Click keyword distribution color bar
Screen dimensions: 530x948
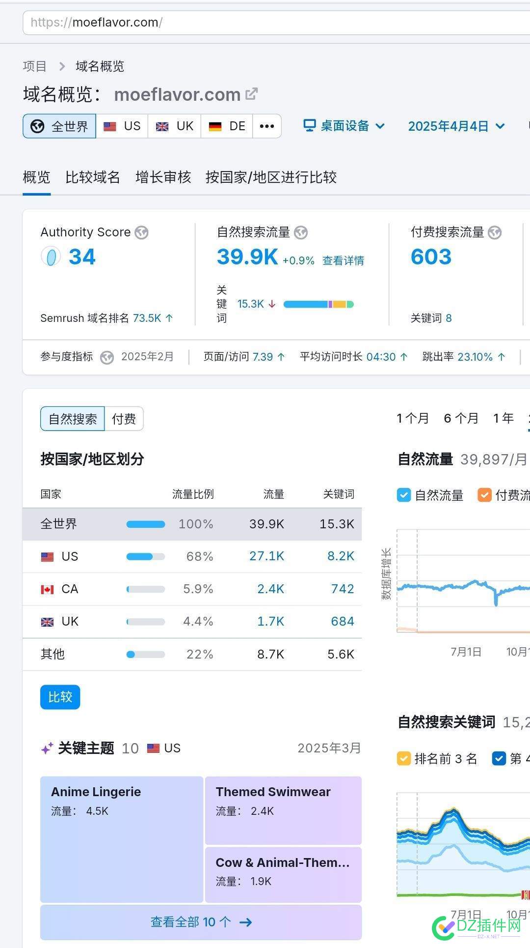[x=318, y=304]
